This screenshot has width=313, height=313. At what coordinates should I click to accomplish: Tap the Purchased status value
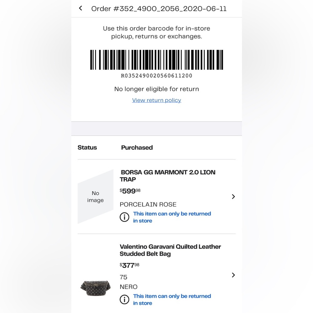point(137,147)
